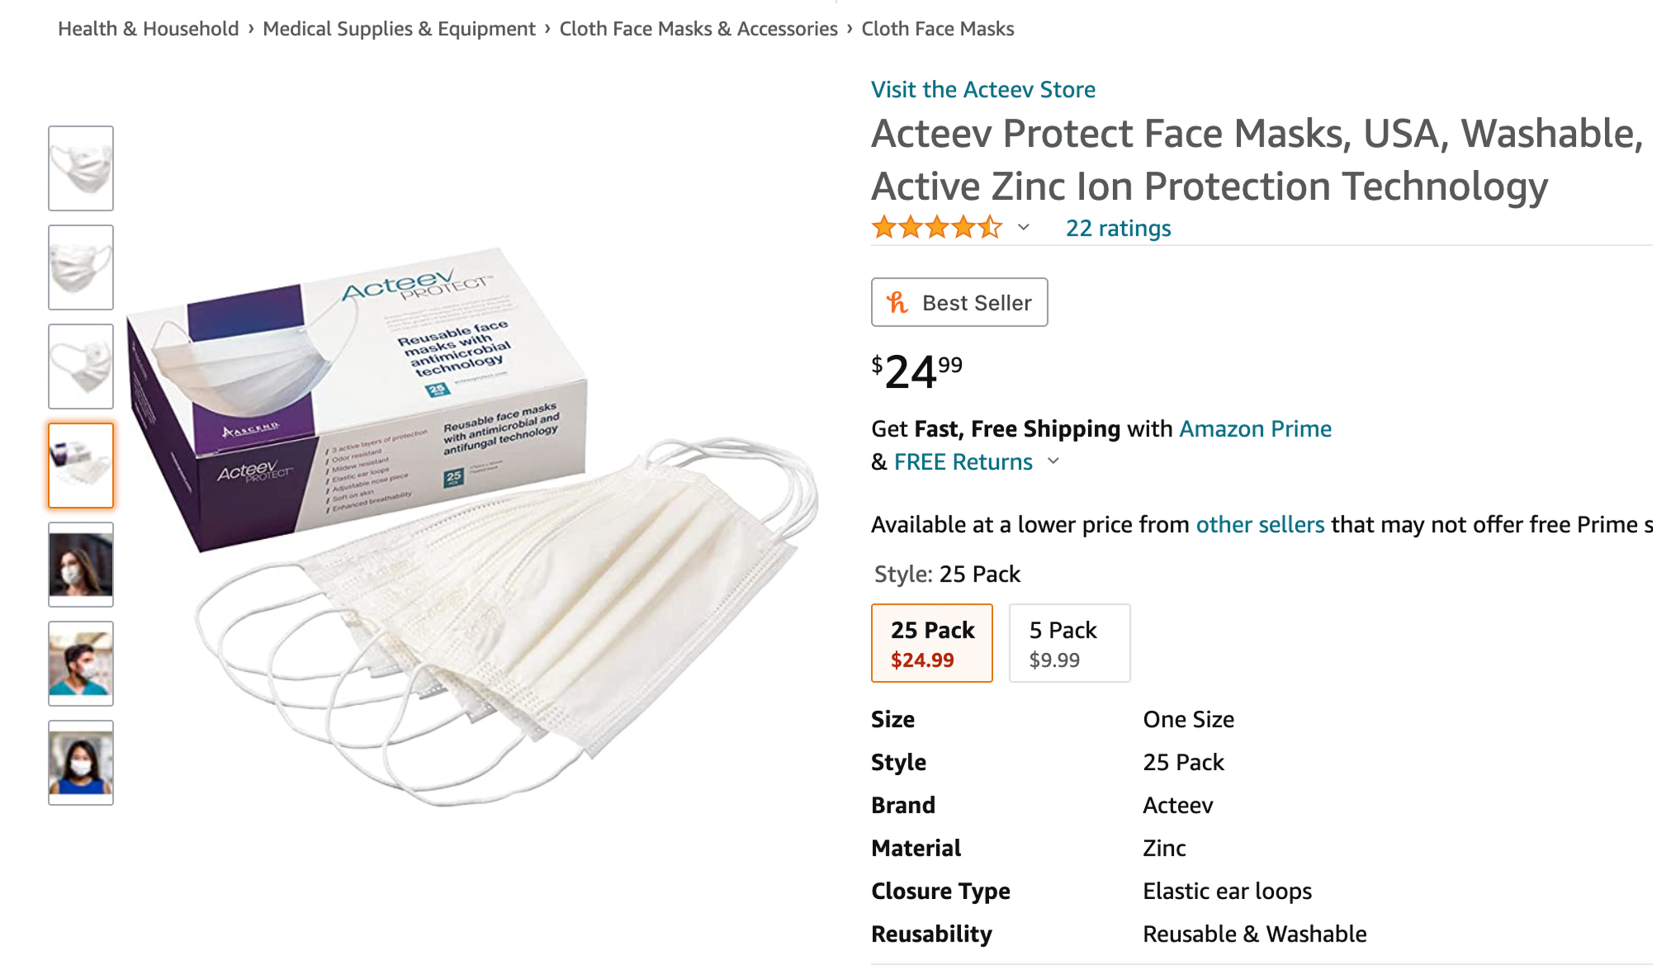This screenshot has width=1653, height=974.
Task: Expand the star rating breakdown chevron
Action: click(x=1023, y=228)
